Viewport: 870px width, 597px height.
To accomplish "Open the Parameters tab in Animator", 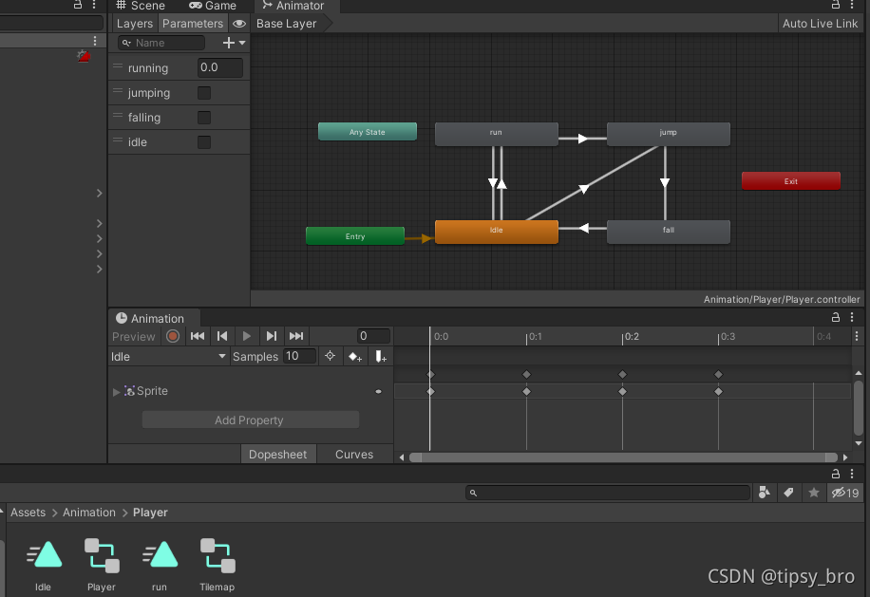I will click(193, 24).
